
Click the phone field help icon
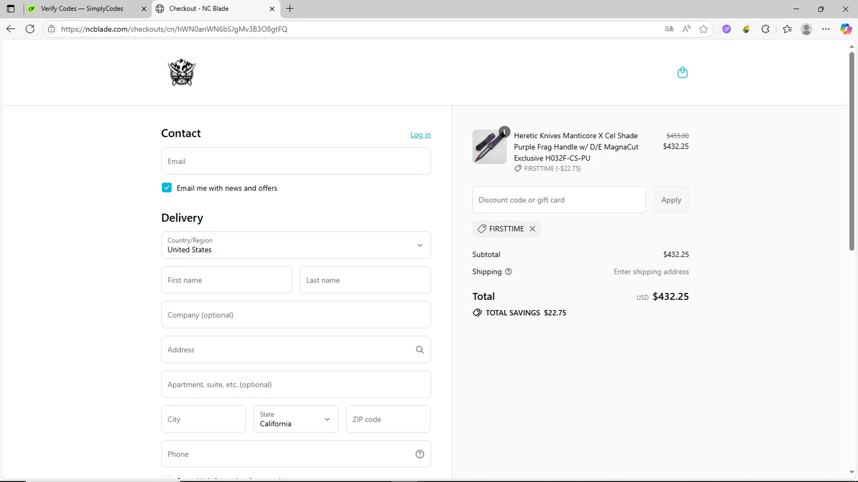click(x=420, y=454)
